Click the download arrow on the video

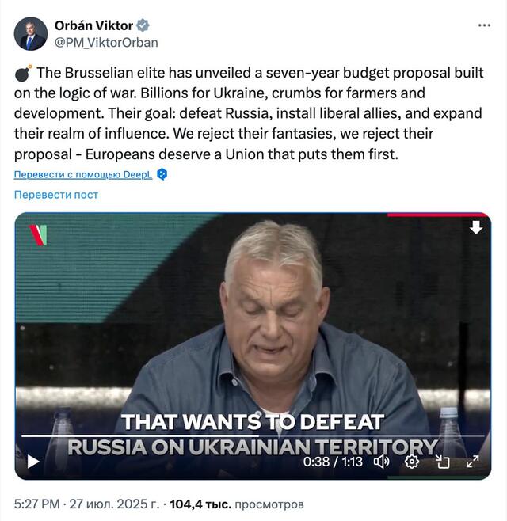476,228
